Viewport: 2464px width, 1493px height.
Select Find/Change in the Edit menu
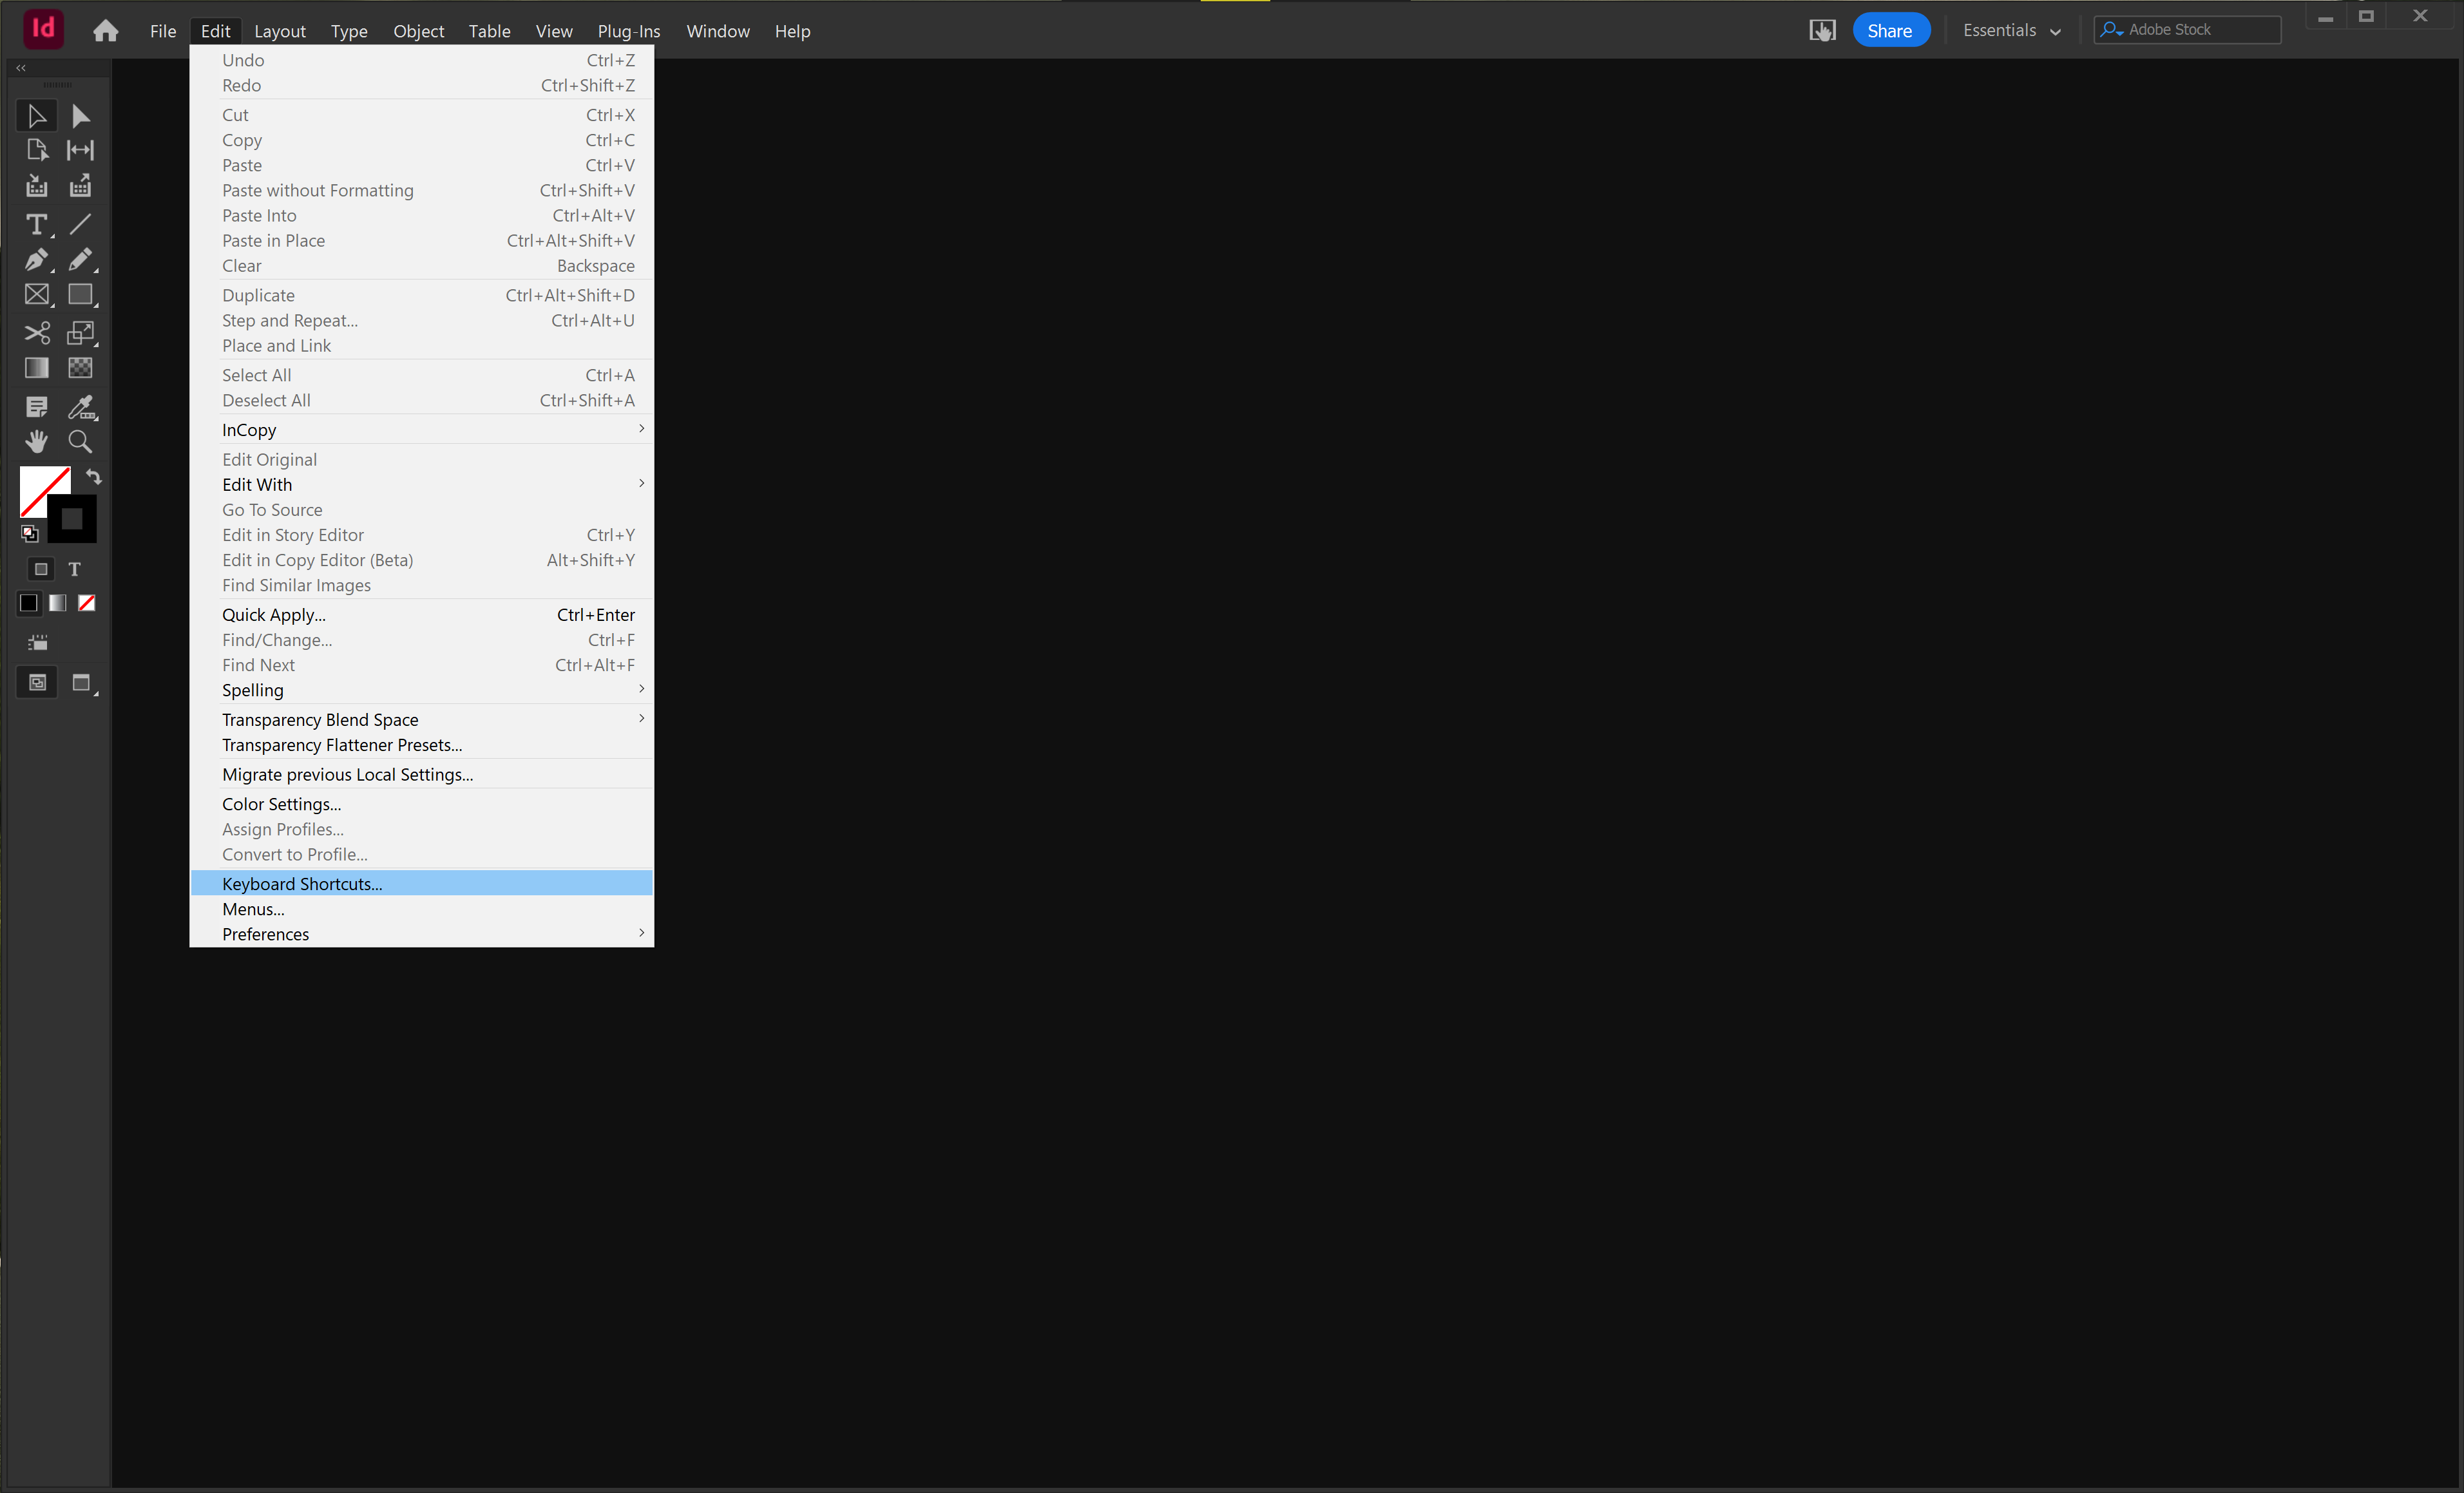[277, 640]
